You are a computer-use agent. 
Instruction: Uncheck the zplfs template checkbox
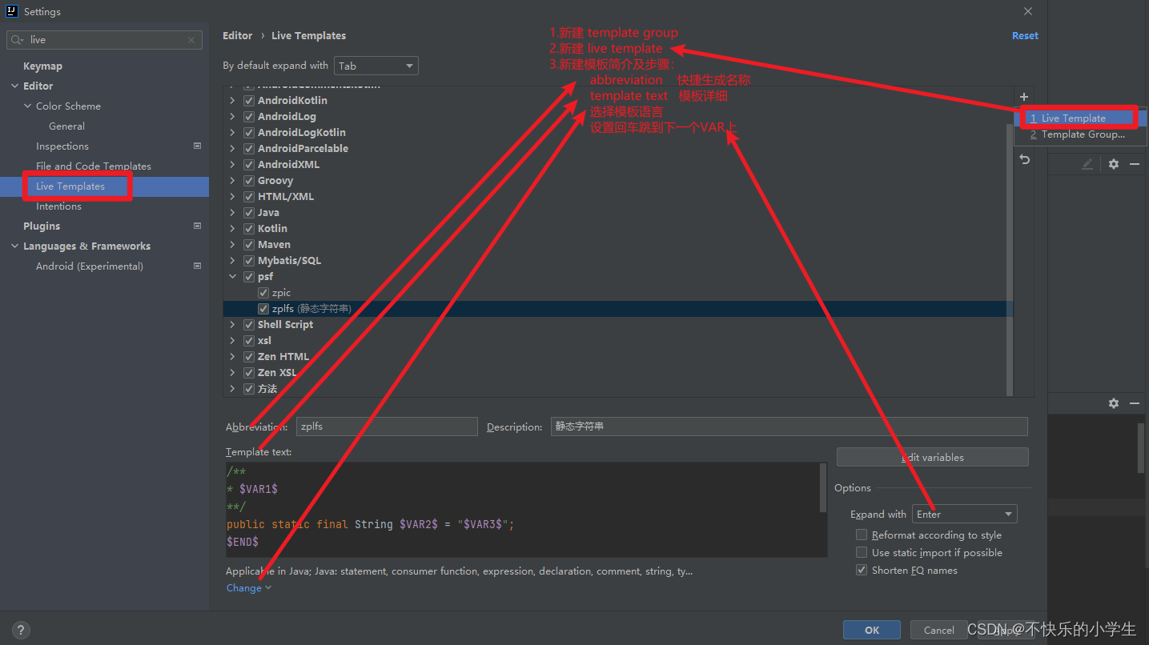[x=263, y=309]
